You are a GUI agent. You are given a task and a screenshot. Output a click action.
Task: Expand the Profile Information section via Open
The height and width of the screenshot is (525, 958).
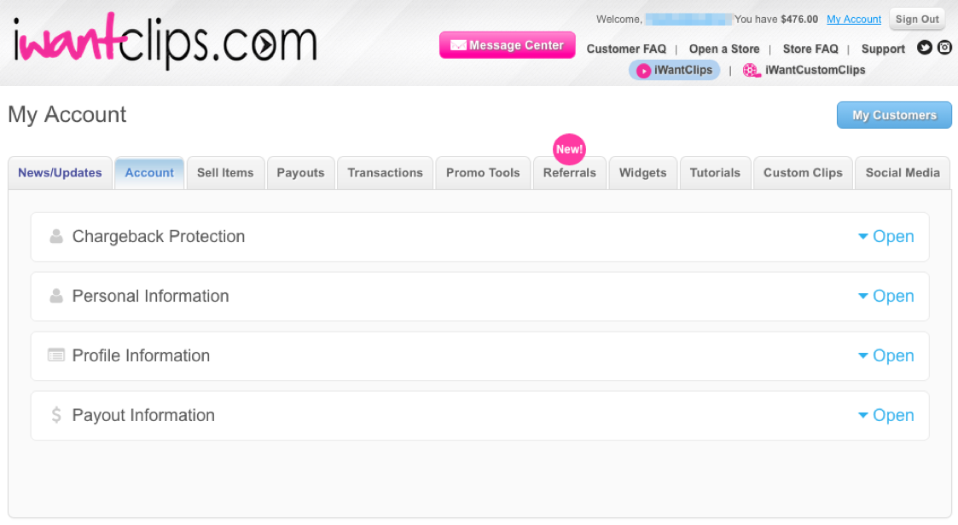tap(885, 355)
